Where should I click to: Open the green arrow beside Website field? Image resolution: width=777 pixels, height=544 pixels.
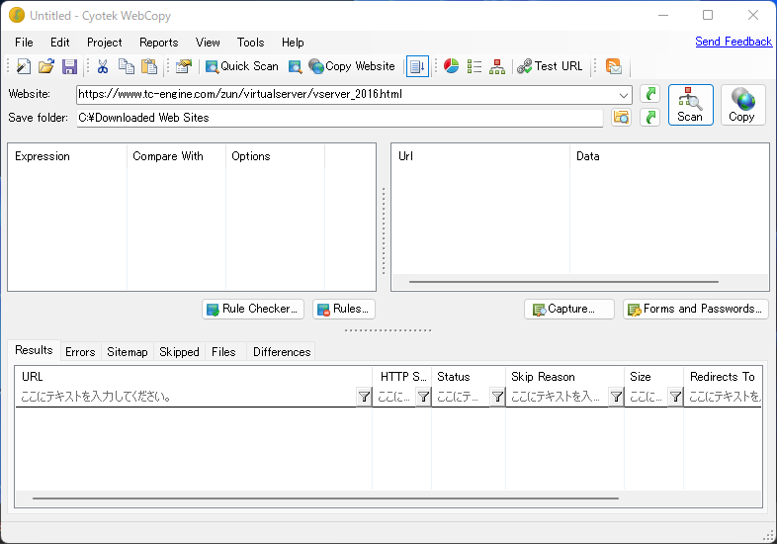(x=650, y=94)
